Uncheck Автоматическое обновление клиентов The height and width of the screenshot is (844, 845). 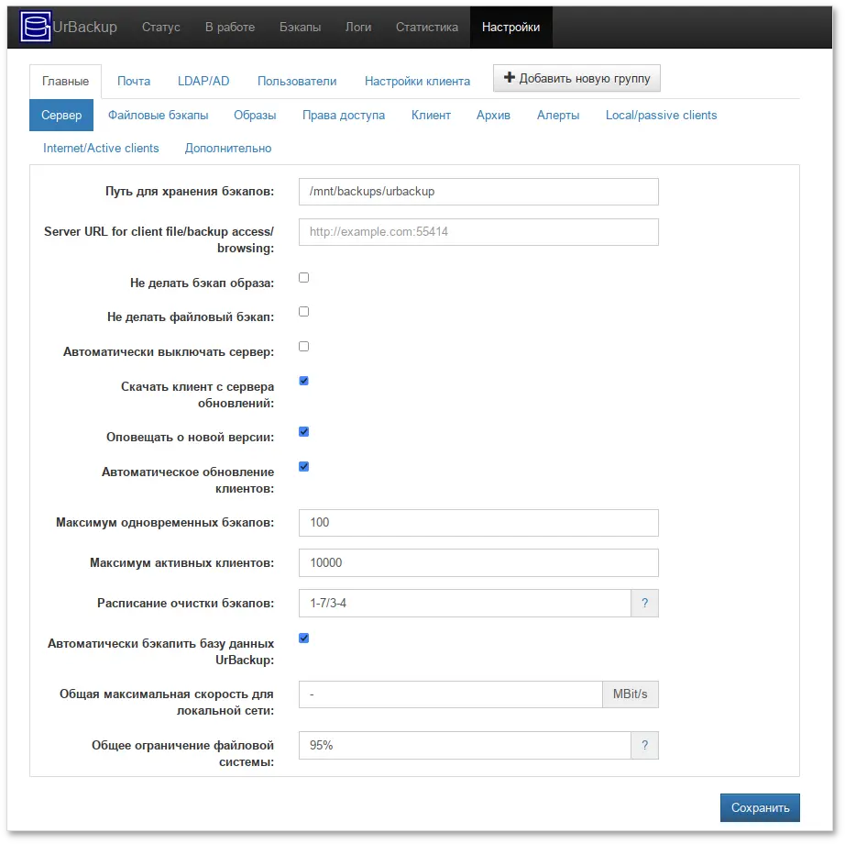click(303, 466)
